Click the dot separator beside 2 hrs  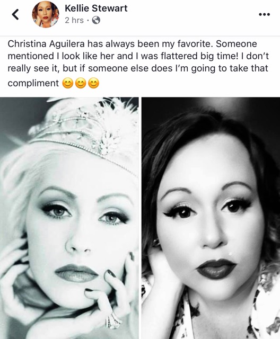pyautogui.click(x=87, y=21)
